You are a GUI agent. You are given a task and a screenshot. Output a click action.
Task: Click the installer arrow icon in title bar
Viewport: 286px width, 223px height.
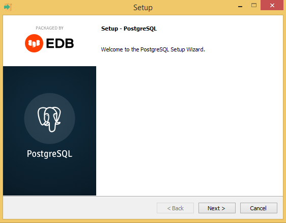[8, 7]
